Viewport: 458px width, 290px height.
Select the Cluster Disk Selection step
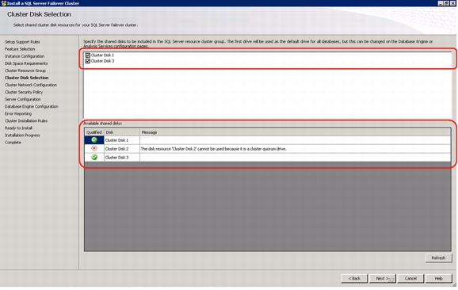(27, 78)
